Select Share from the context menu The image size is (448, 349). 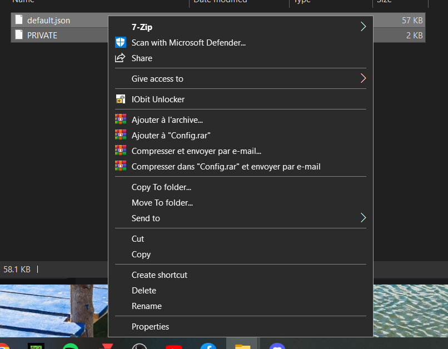coord(241,58)
